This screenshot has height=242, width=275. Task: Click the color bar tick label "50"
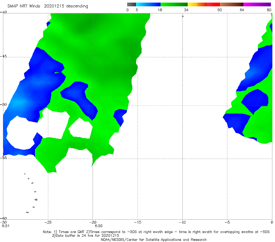(220, 10)
